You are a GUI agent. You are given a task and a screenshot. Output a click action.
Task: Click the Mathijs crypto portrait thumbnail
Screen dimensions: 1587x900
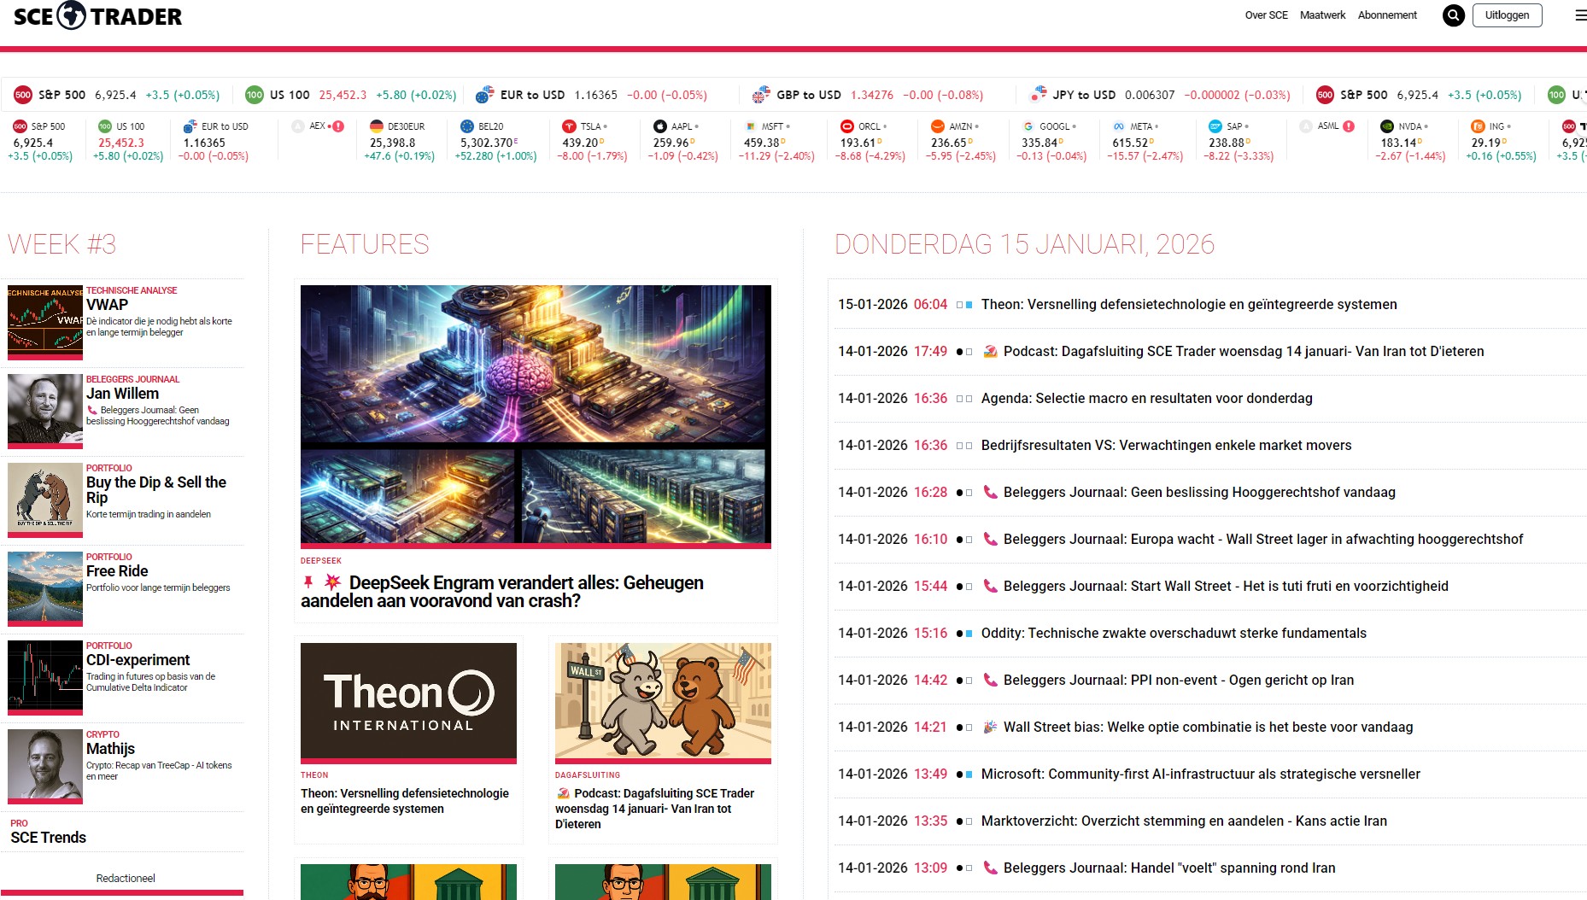pos(45,764)
